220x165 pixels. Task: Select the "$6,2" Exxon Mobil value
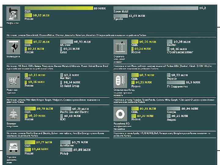[203, 8]
